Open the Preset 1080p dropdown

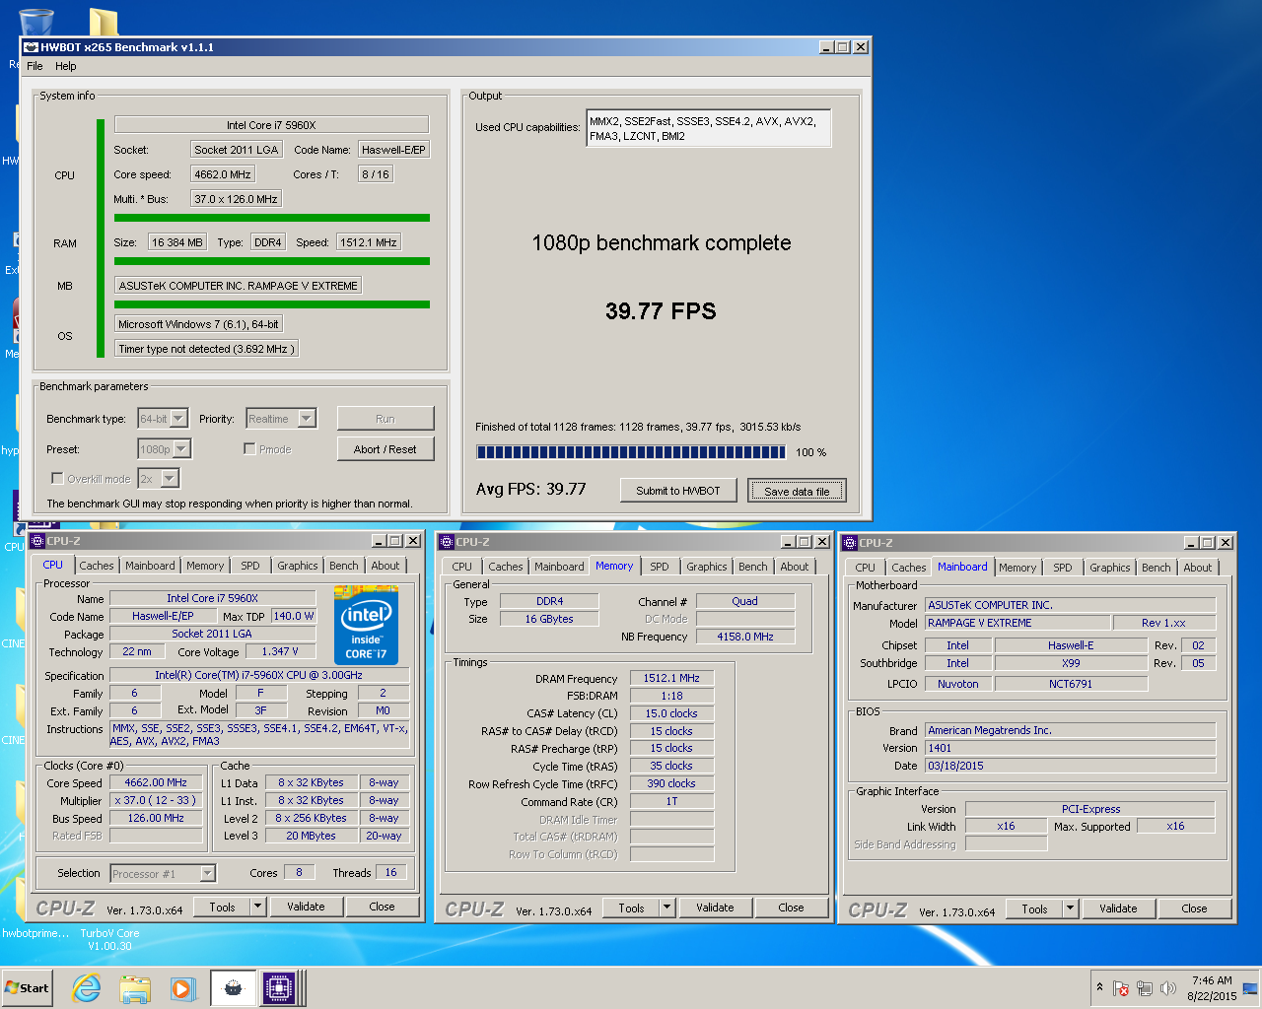pos(181,449)
